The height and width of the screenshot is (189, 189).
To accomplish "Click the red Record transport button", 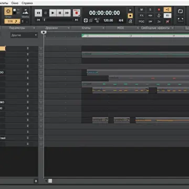I will pyautogui.click(x=77, y=13).
